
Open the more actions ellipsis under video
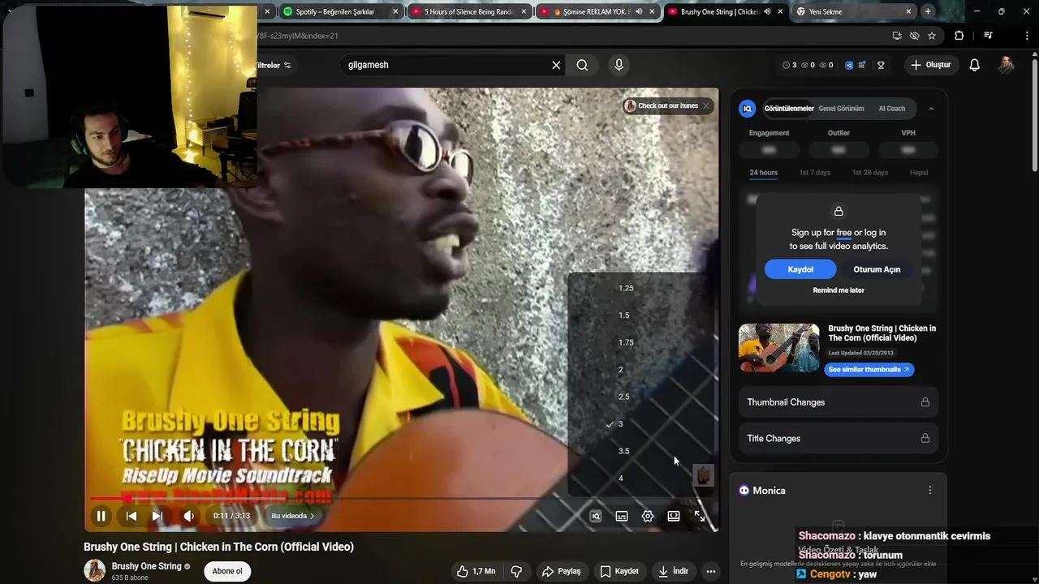(711, 571)
